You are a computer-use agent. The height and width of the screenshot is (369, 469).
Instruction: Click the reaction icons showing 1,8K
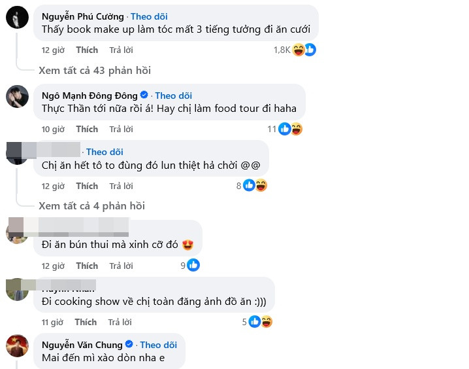[304, 49]
